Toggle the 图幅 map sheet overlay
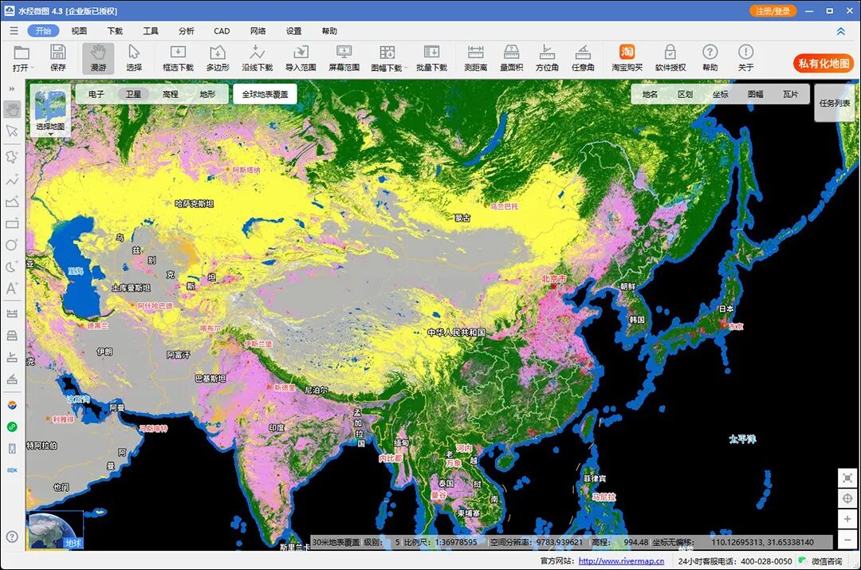Viewport: 861px width, 570px height. tap(756, 94)
